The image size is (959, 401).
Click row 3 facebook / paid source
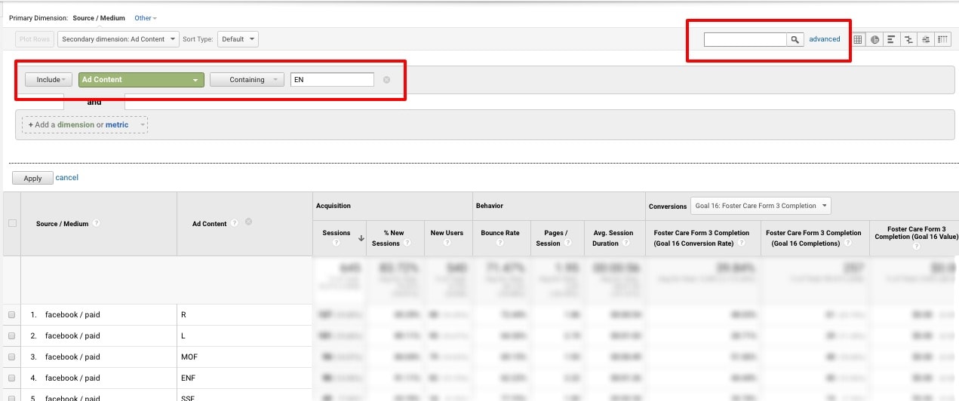[72, 357]
